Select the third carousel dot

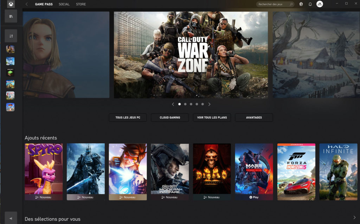pyautogui.click(x=191, y=104)
